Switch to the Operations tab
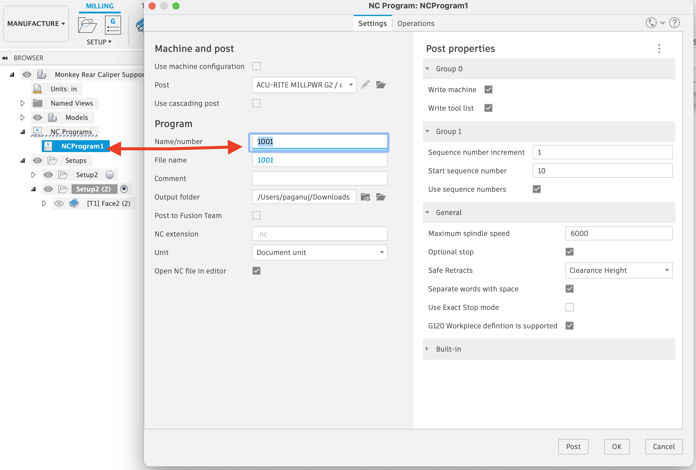696x470 pixels. click(415, 23)
